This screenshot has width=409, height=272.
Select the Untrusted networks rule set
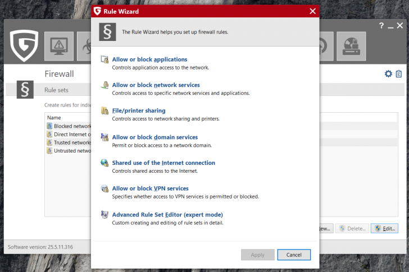(68, 151)
